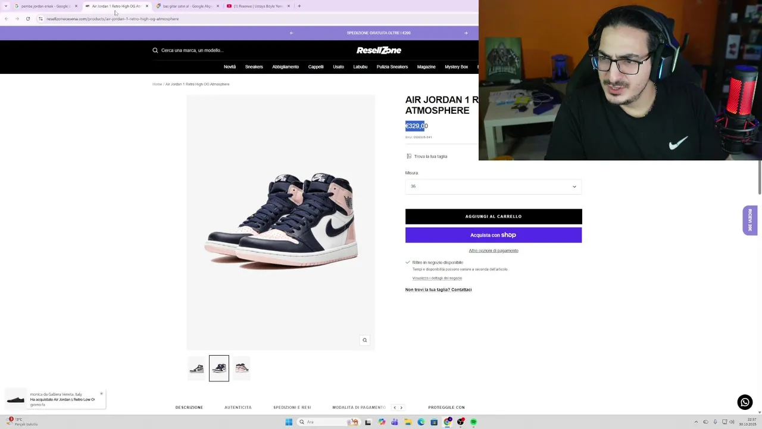This screenshot has width=762, height=429.
Task: Select the first product thumbnail image
Action: coord(196,368)
